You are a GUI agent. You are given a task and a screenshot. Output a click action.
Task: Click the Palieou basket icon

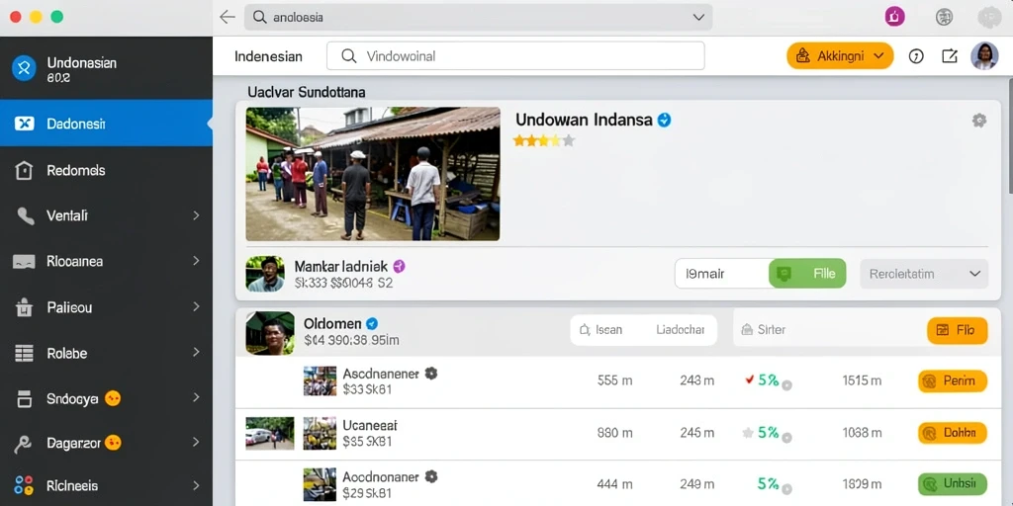tap(24, 308)
